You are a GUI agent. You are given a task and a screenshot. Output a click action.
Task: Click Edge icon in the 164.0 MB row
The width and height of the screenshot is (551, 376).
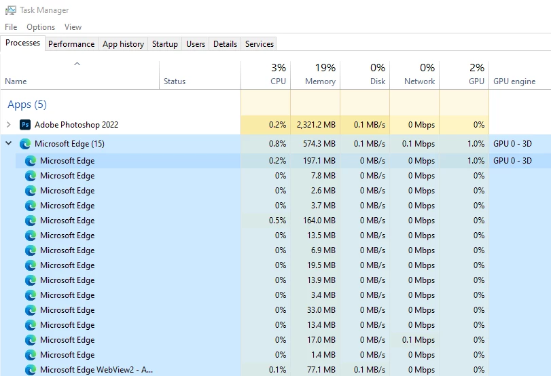coord(31,221)
